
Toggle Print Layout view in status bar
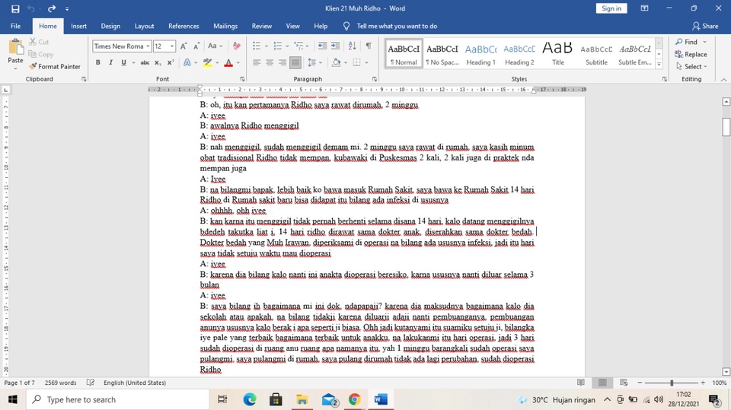click(x=602, y=383)
